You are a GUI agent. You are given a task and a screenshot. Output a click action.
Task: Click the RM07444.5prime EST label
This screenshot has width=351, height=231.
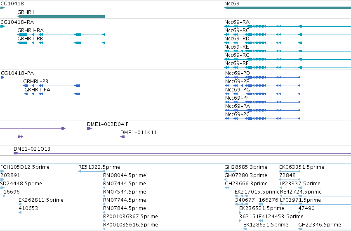pyautogui.click(x=125, y=184)
